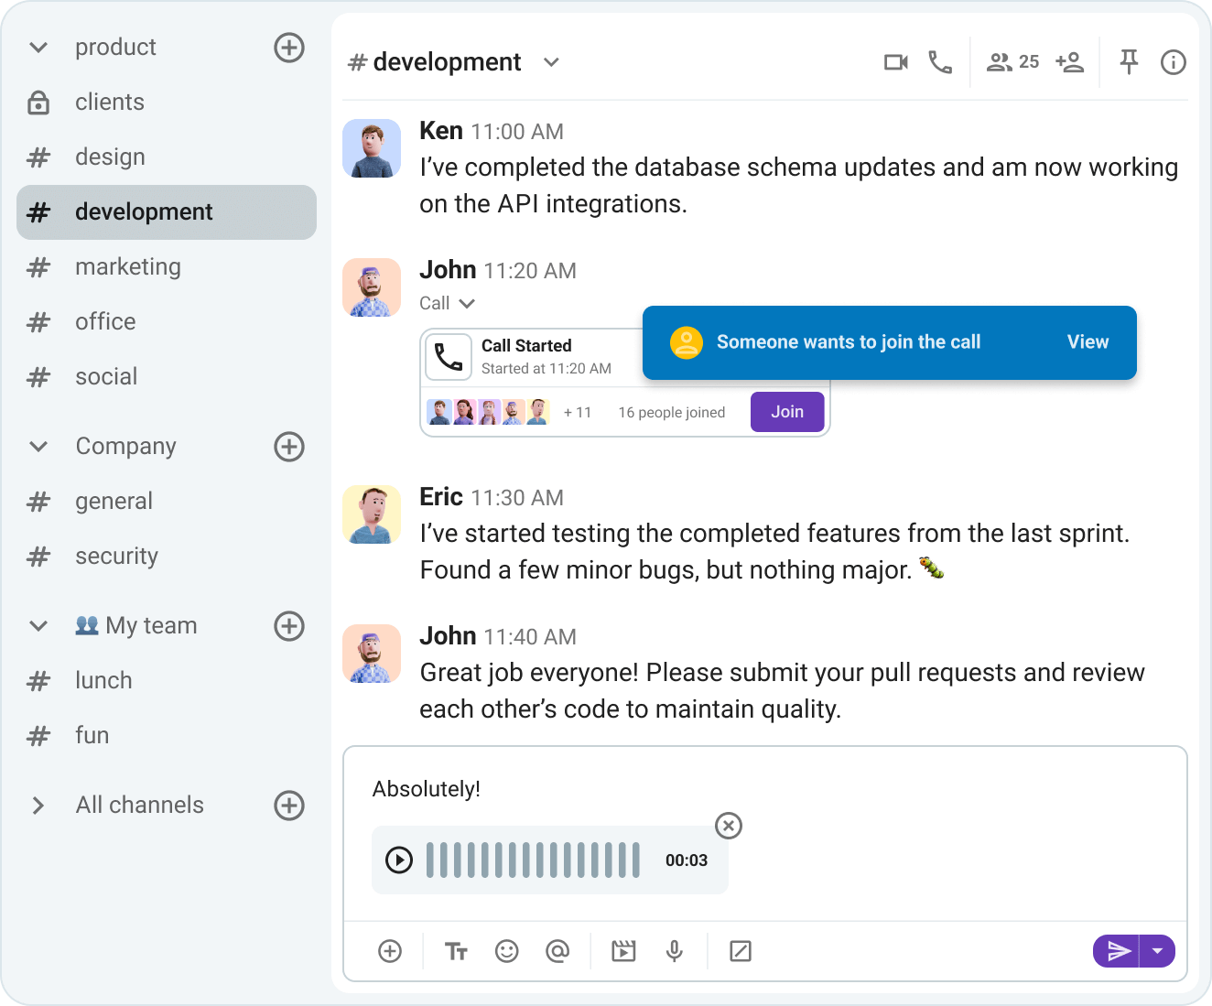Seek within the voice message waveform
Image resolution: width=1212 pixels, height=1006 pixels.
(533, 860)
